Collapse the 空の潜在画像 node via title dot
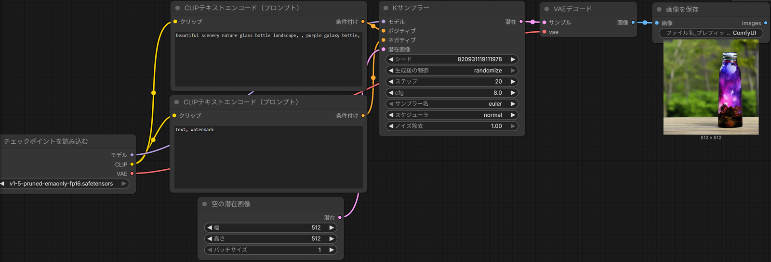This screenshot has height=262, width=771. [205, 204]
